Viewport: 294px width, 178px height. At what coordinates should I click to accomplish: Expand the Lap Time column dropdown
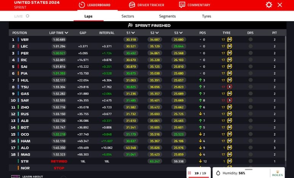pos(67,33)
